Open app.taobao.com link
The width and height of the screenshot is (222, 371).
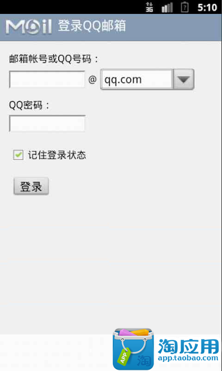coord(188,358)
